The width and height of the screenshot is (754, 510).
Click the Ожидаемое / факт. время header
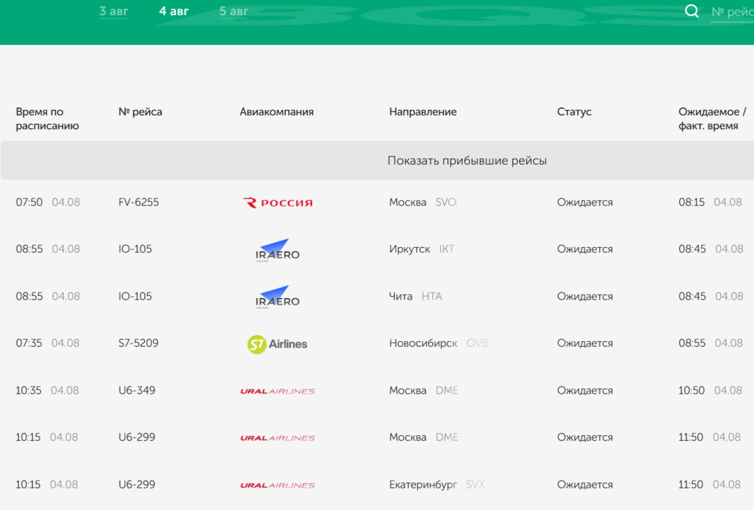[x=712, y=119]
